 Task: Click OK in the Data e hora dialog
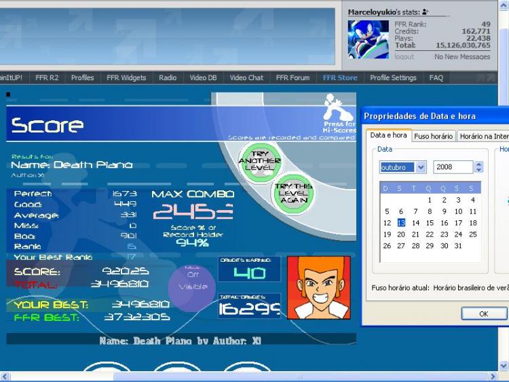pos(484,314)
